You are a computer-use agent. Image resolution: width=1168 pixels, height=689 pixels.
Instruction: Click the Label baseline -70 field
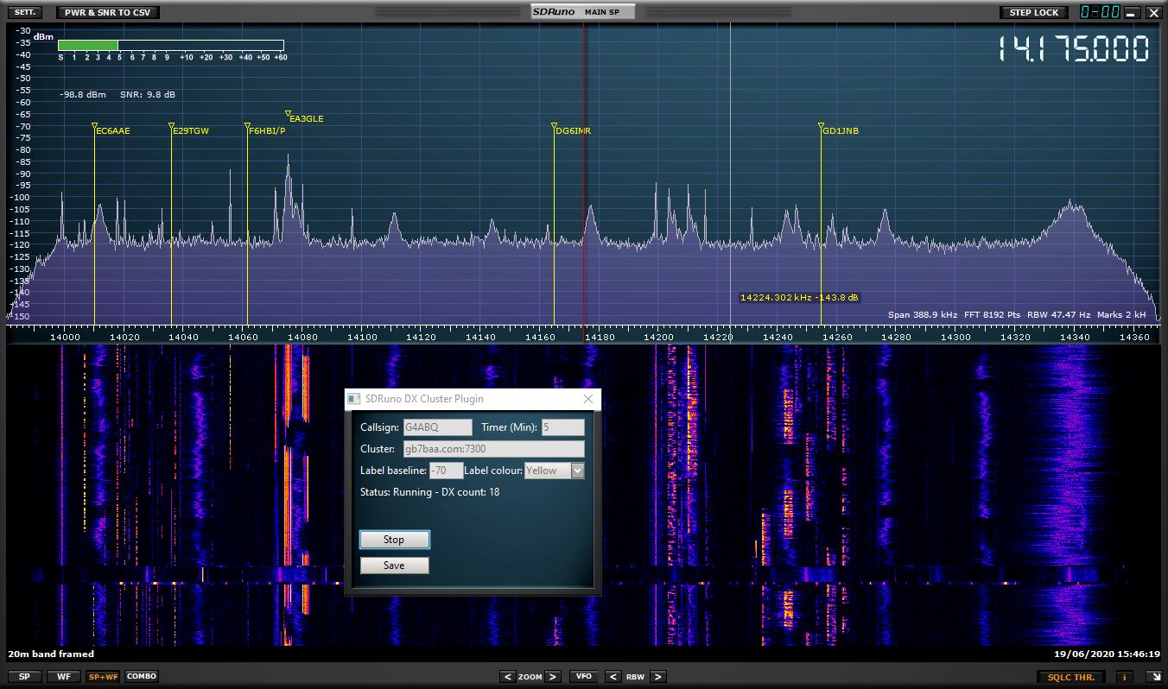click(x=446, y=471)
